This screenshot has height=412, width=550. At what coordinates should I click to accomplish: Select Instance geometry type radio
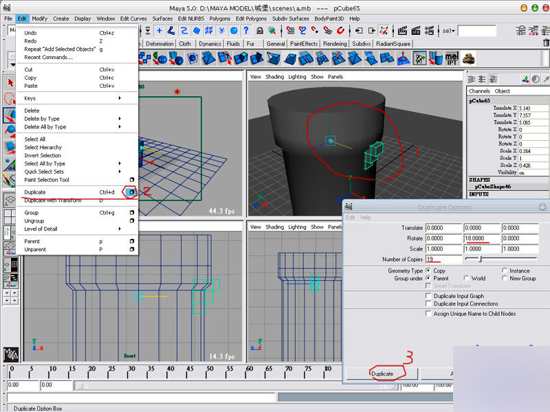point(505,271)
